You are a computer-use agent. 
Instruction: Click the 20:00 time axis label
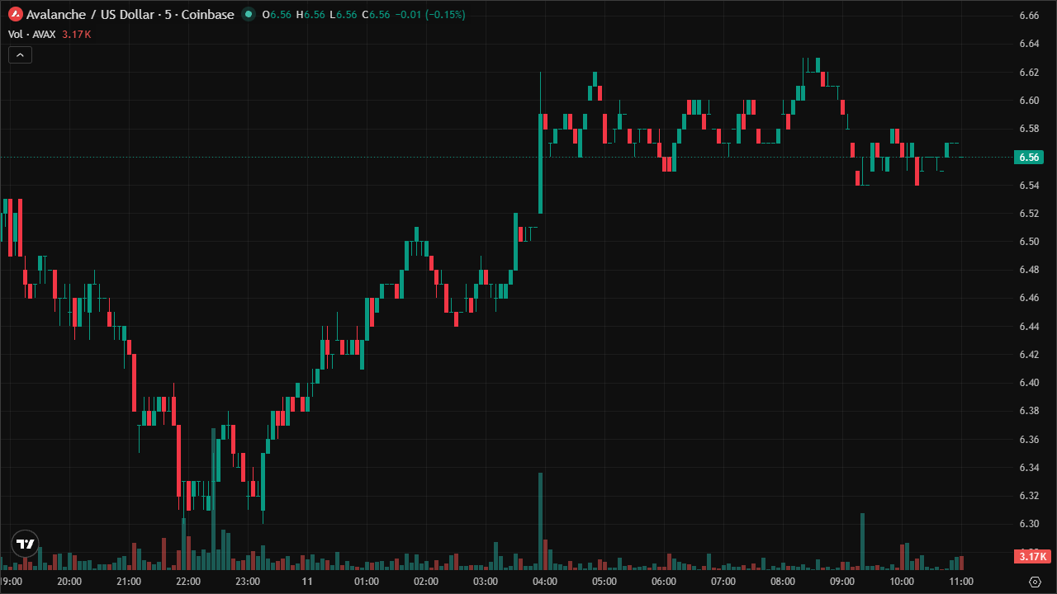coord(69,582)
